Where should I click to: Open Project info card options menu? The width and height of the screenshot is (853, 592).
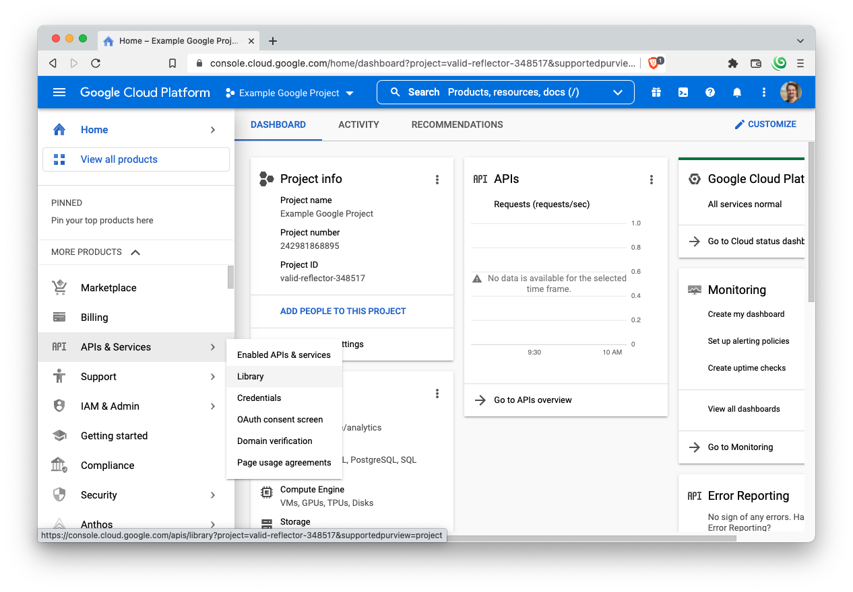point(437,179)
